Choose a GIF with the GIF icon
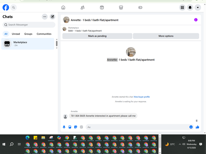Viewport: 206px width, 154px height. 82,127
